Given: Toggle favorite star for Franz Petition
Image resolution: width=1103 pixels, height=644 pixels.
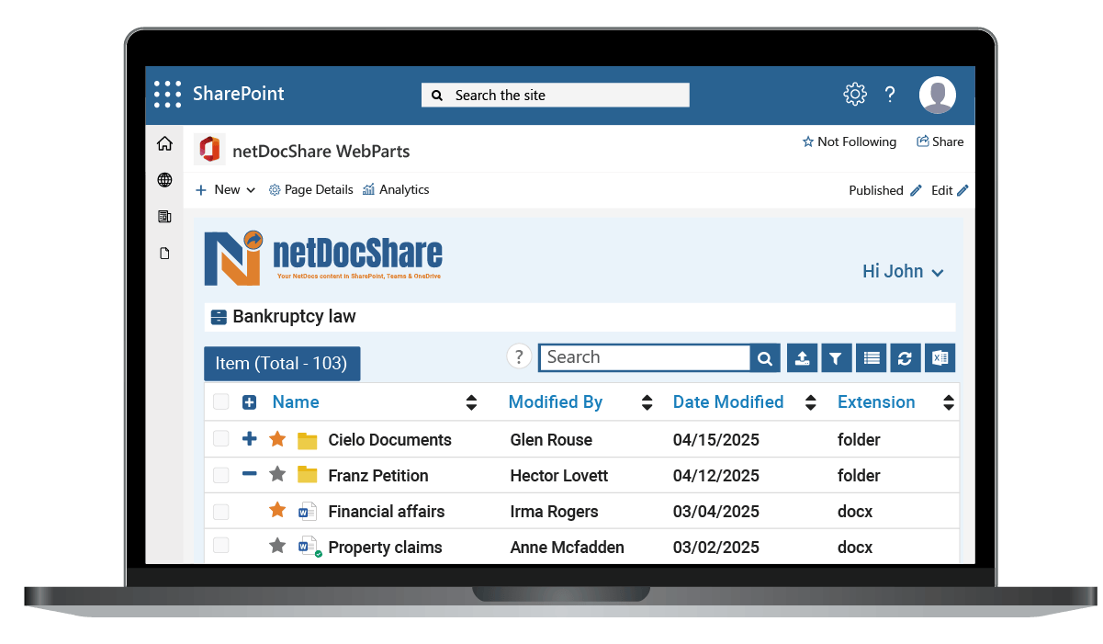Looking at the screenshot, I should [277, 475].
